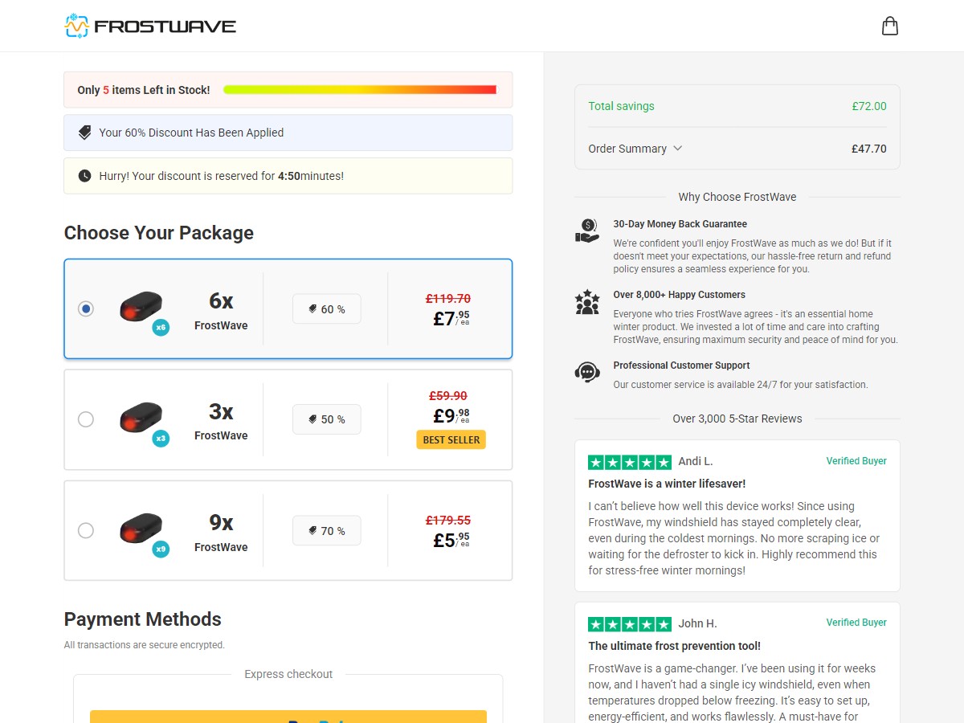Viewport: 964px width, 723px height.
Task: Click the 9x FrostWave product thumbnail
Action: coord(141,529)
